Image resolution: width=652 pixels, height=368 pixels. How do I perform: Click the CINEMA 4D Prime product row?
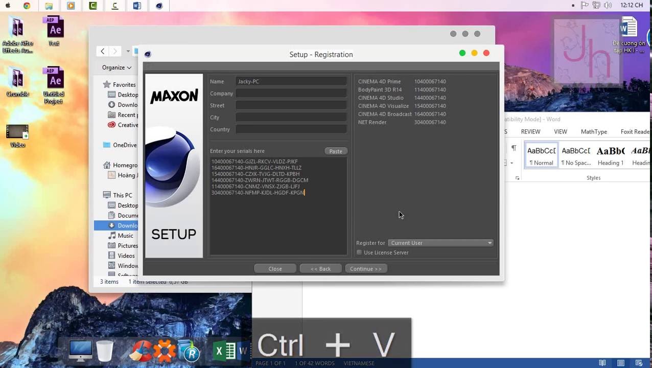[x=402, y=81]
